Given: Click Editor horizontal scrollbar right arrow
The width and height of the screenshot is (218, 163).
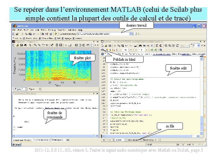Looking at the screenshot, I should click(x=198, y=136).
